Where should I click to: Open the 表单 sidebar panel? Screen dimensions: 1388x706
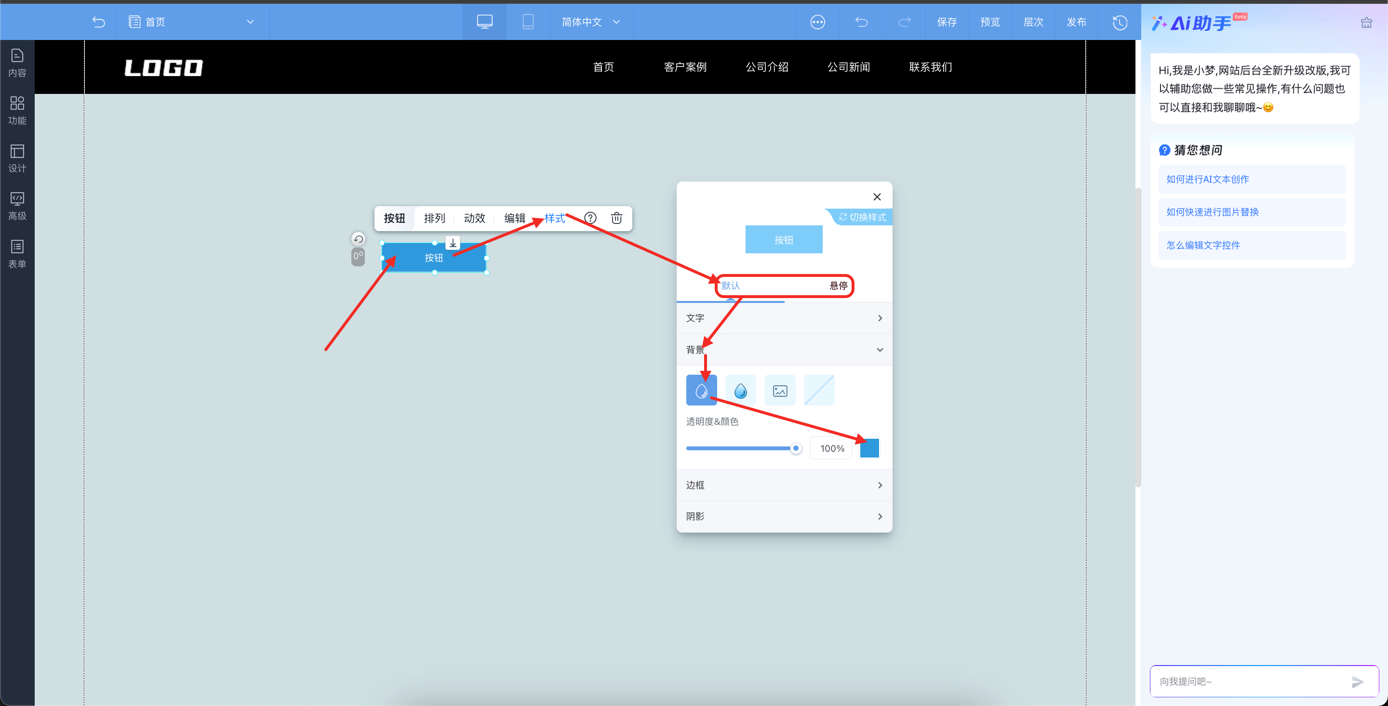pos(17,254)
